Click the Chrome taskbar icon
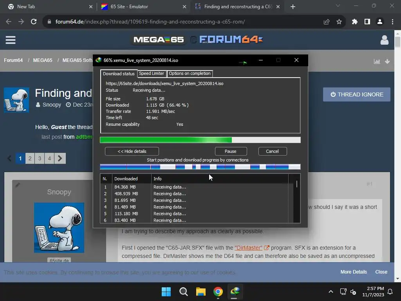This screenshot has width=401, height=301. [218, 292]
